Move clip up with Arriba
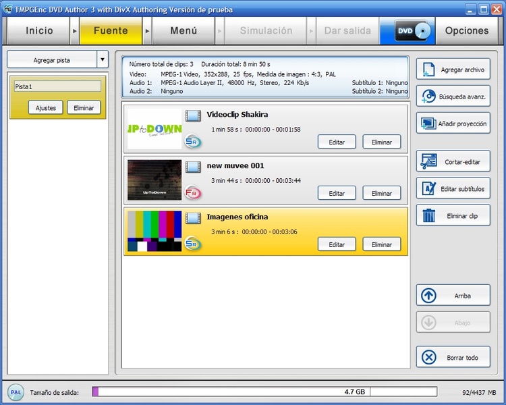This screenshot has height=405, width=506. click(453, 295)
